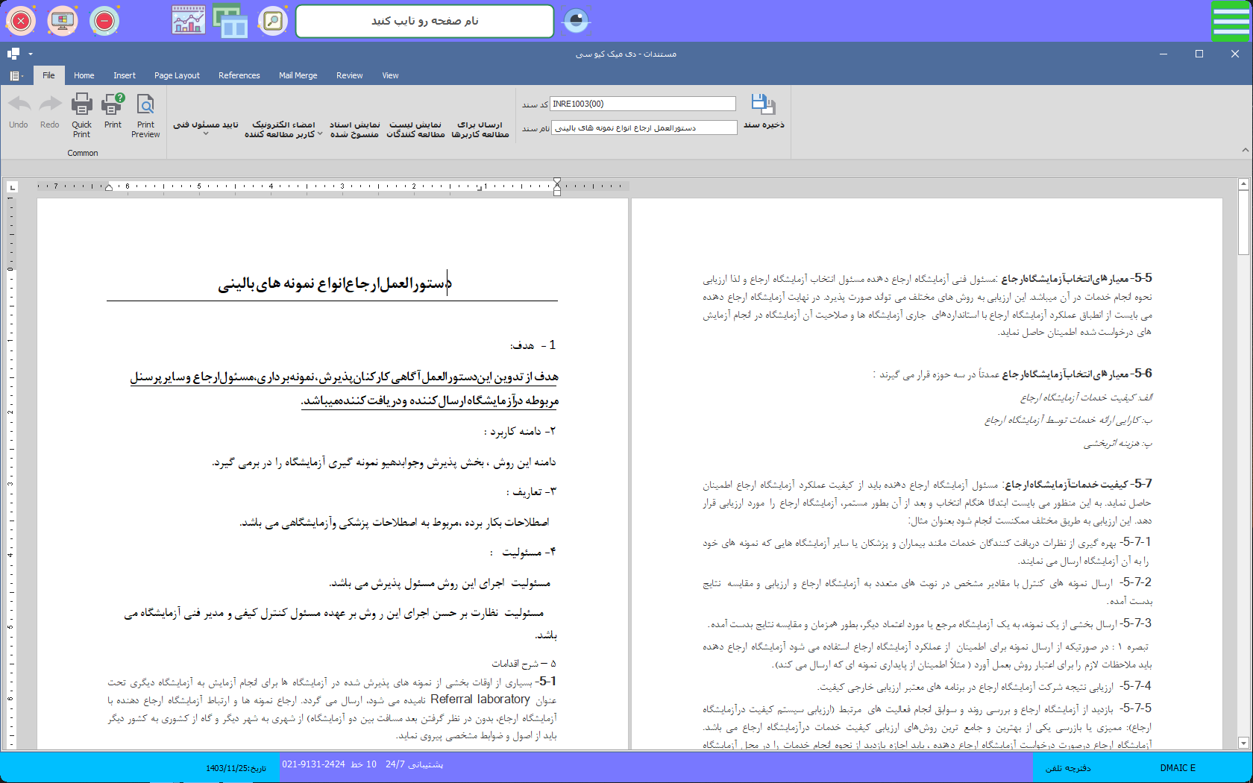Click the Quick Print printer icon
Image resolution: width=1253 pixels, height=783 pixels.
pos(81,105)
